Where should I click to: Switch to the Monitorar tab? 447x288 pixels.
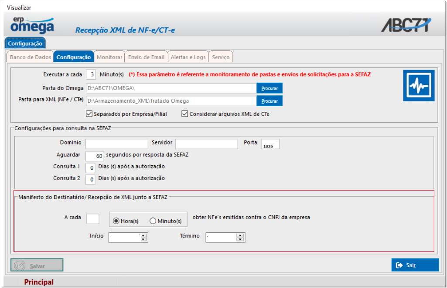coord(109,57)
